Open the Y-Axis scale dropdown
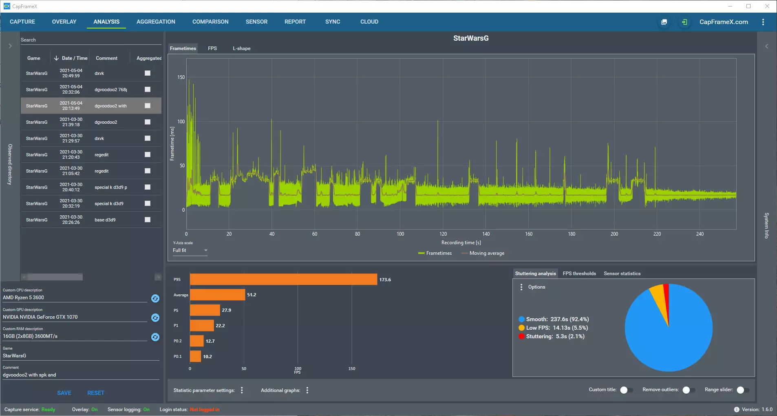This screenshot has width=777, height=416. [x=190, y=250]
